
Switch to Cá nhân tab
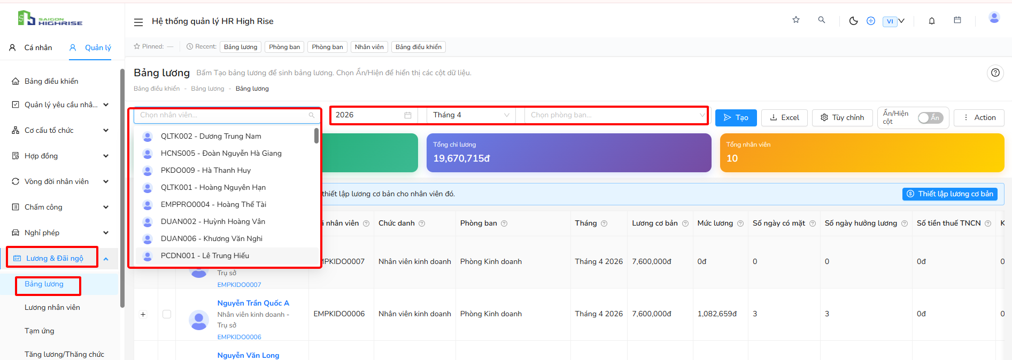coord(30,47)
